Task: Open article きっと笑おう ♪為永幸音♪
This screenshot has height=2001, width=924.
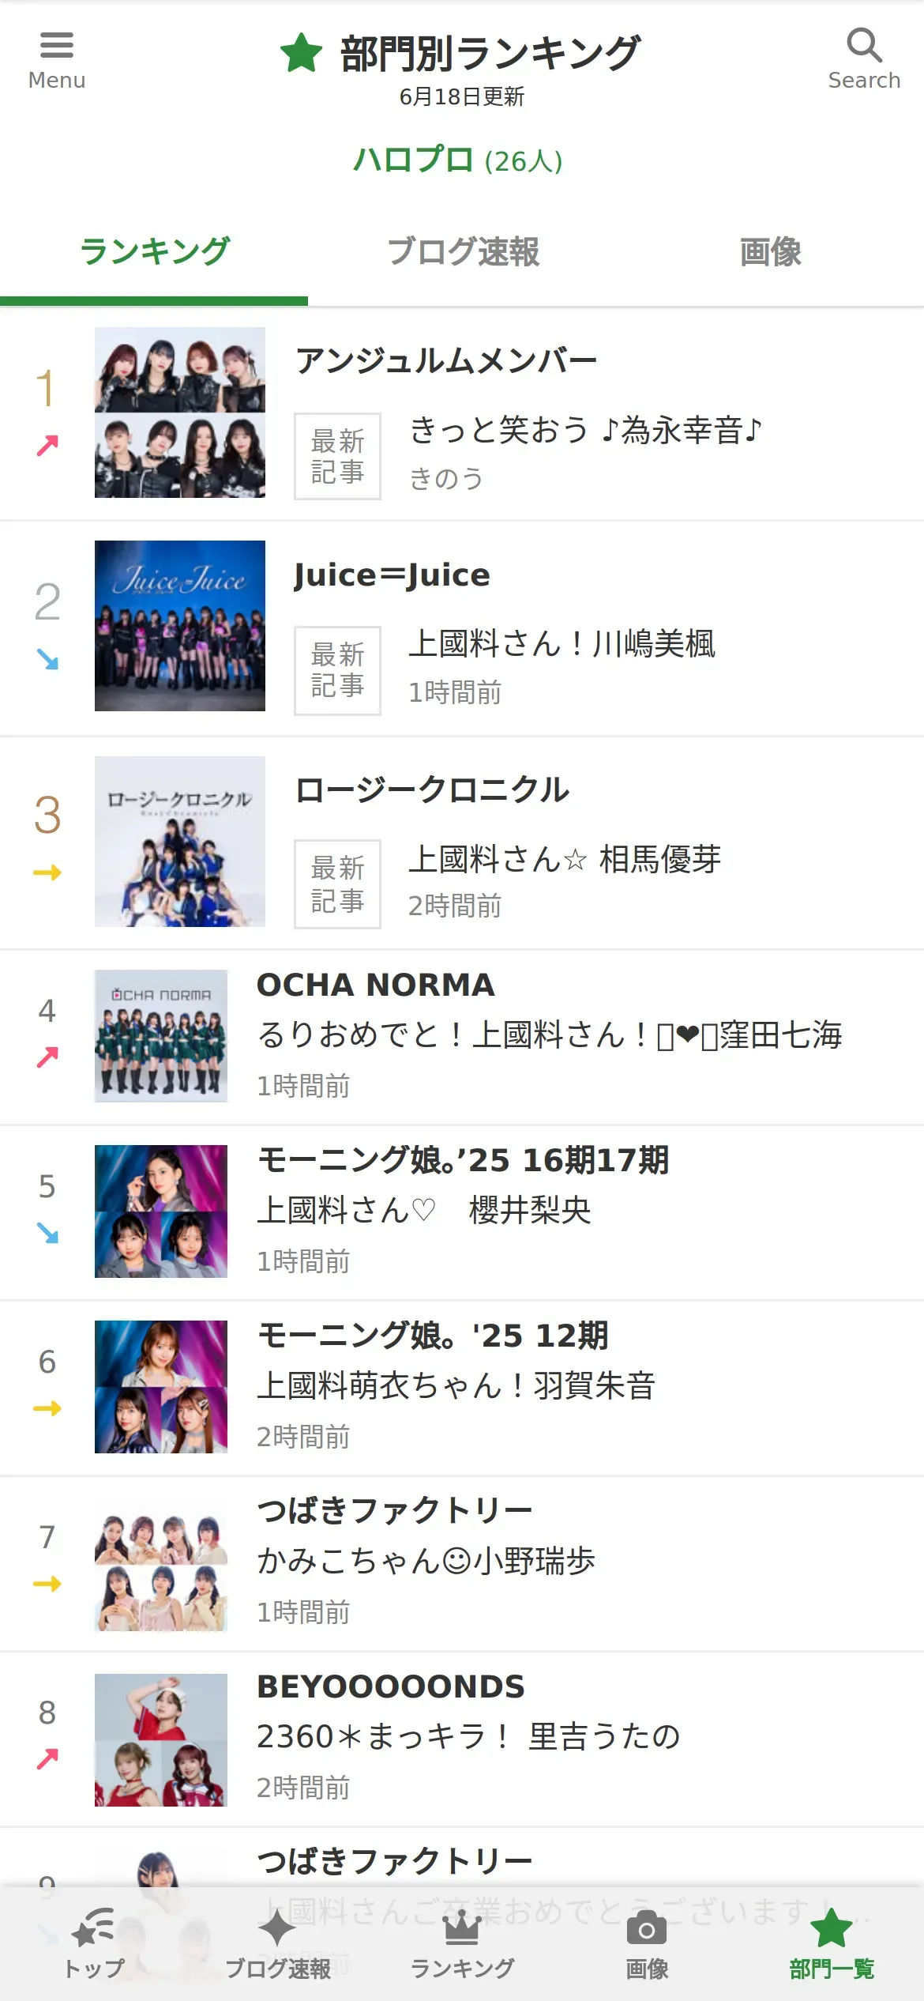Action: tap(585, 431)
